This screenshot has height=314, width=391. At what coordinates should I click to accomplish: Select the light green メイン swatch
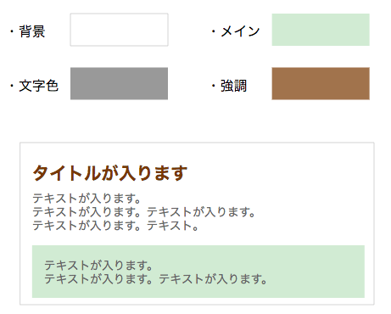(x=321, y=30)
